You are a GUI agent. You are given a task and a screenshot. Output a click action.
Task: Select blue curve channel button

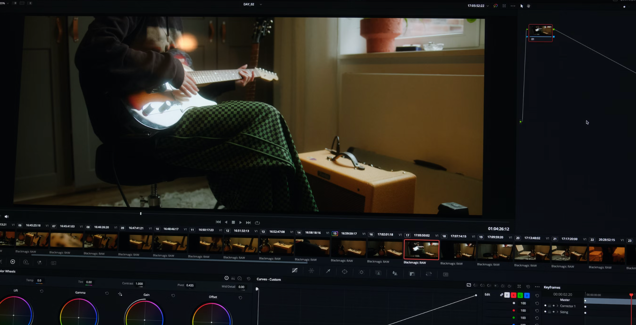[x=527, y=296]
